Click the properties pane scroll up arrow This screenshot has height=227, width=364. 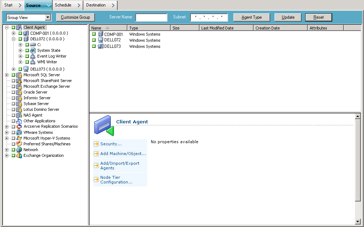pos(358,116)
